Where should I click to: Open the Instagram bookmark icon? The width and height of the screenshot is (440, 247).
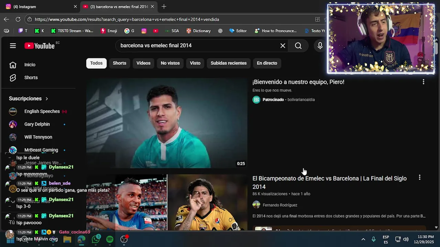click(144, 31)
